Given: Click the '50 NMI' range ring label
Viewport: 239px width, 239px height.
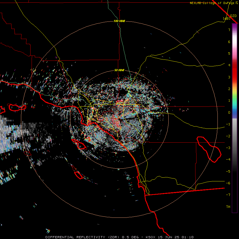Looking at the screenshot, I should coord(119,70).
